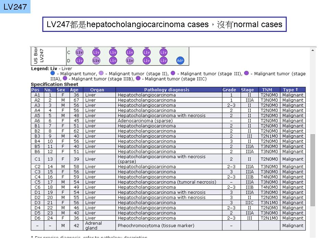Click position cell D3
Screen dimensions: 329x247
[x=37, y=202]
